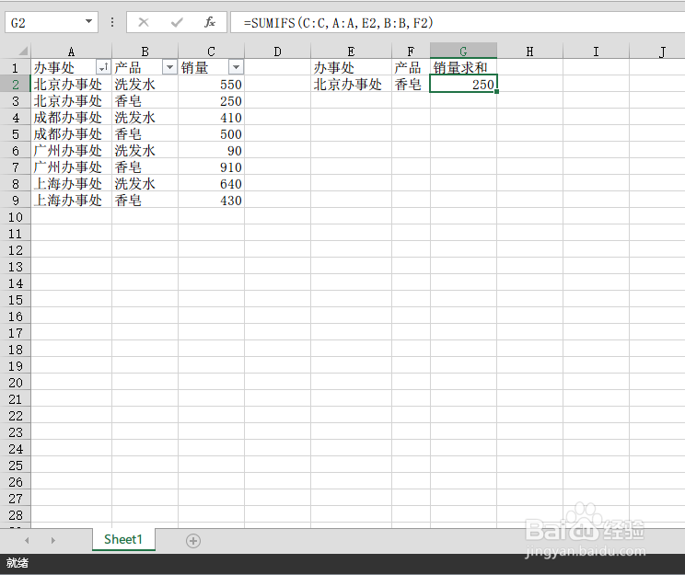This screenshot has height=575, width=685.
Task: Select cell with value 410
Action: tap(211, 117)
